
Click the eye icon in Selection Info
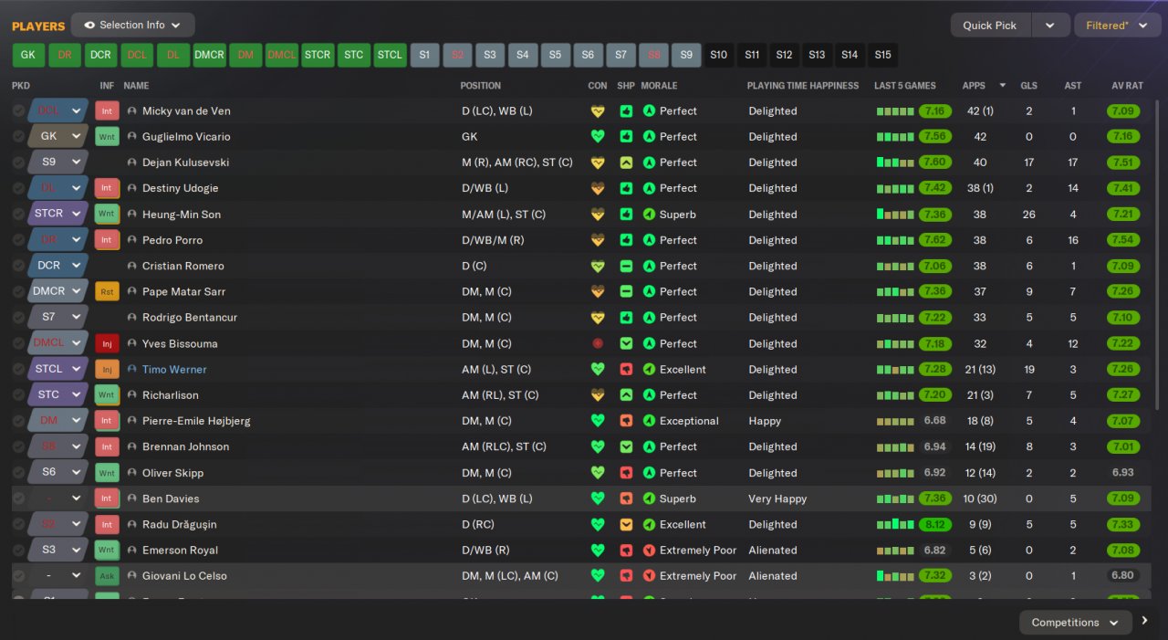point(89,26)
